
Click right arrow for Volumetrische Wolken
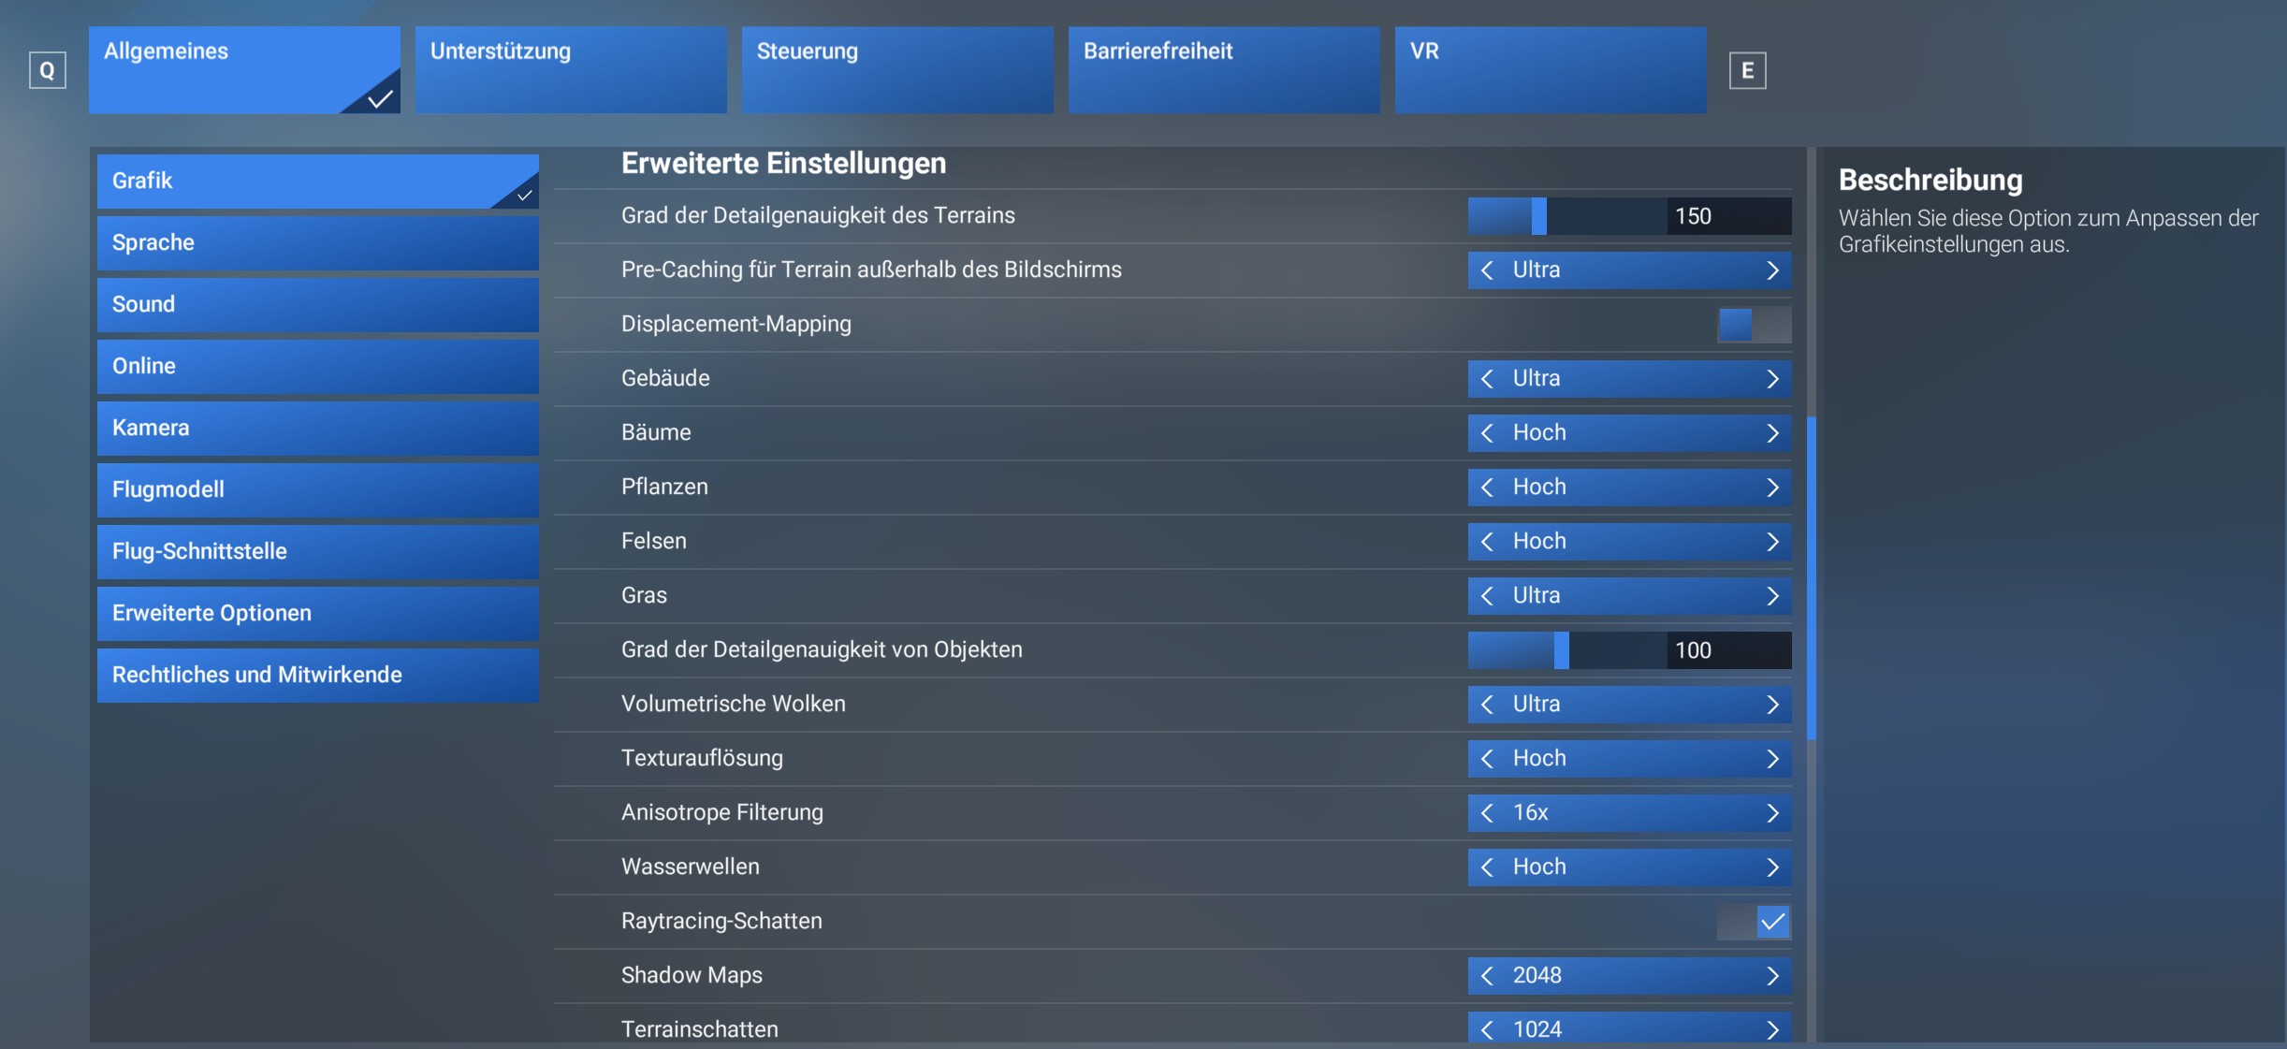[1771, 705]
